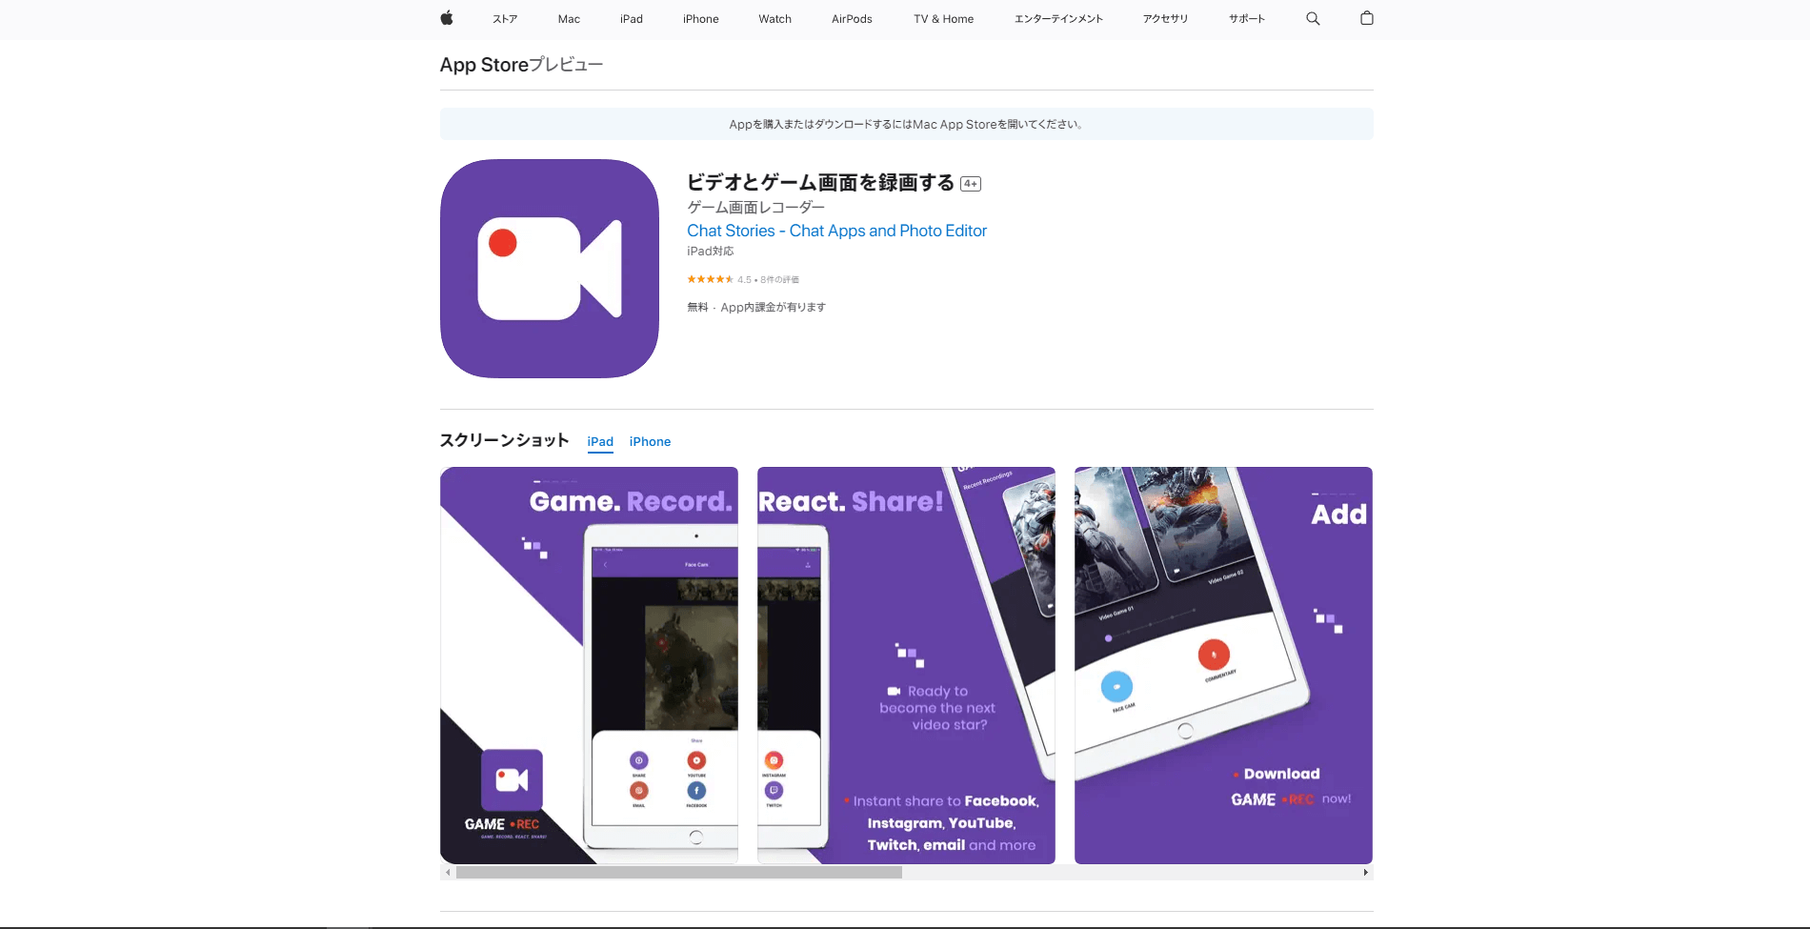This screenshot has height=929, width=1810.
Task: Open the shopping bag icon
Action: 1367,18
